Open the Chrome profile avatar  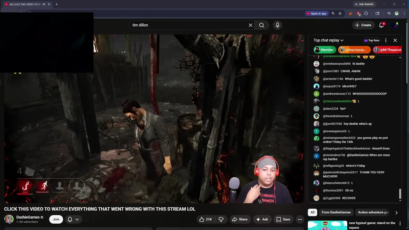(x=397, y=13)
